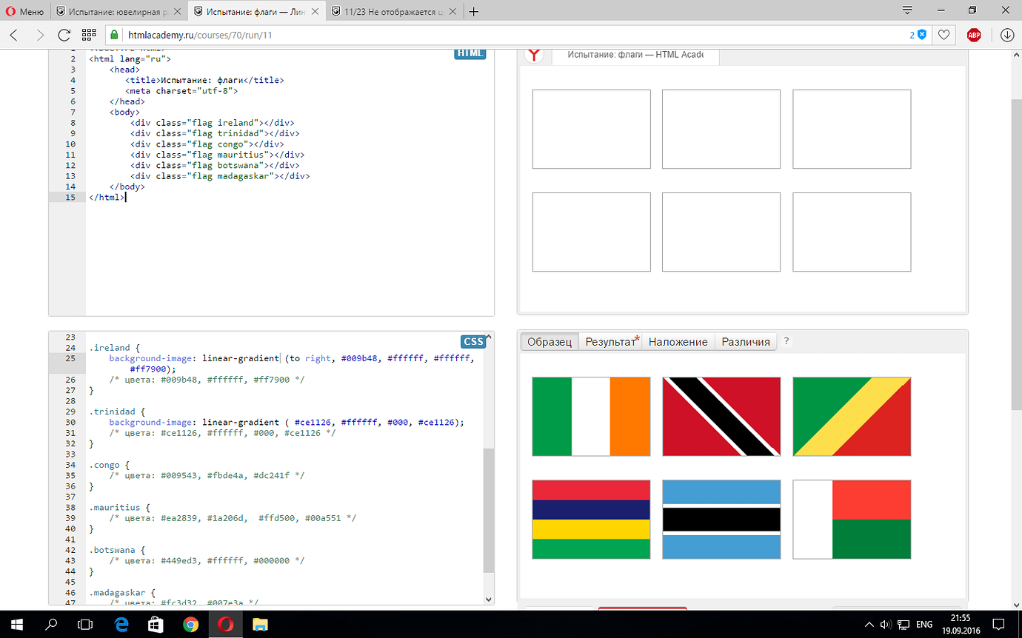Screen dimensions: 1022x638
Task: Click the title tag line in HTML
Action: point(204,80)
